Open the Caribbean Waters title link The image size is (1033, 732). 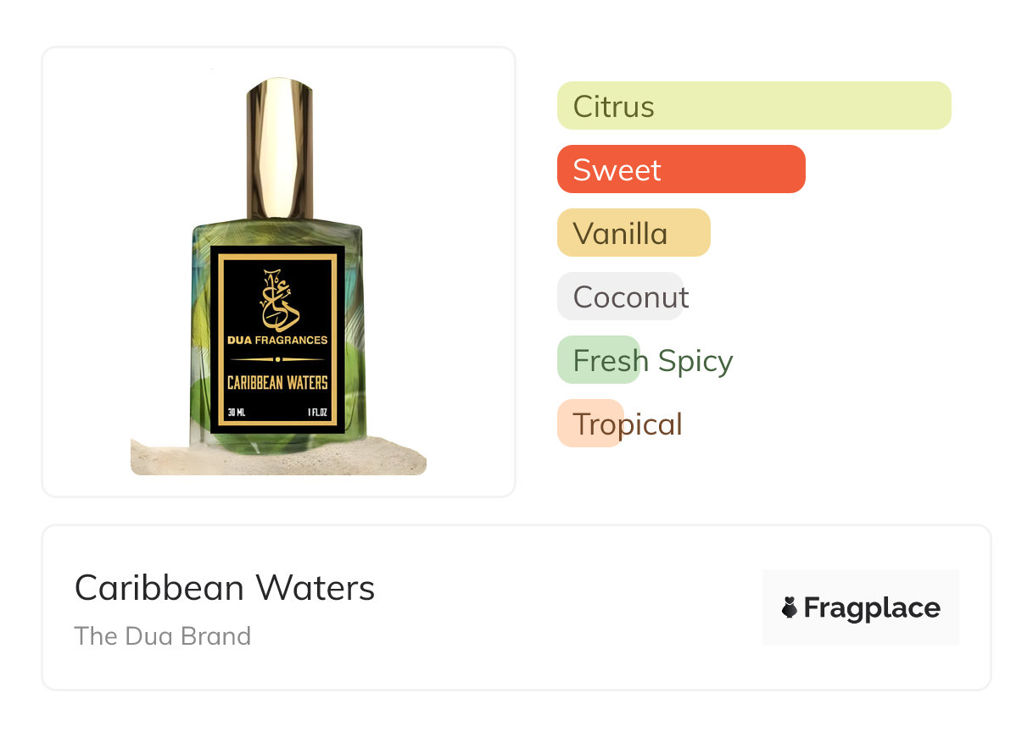(x=225, y=587)
